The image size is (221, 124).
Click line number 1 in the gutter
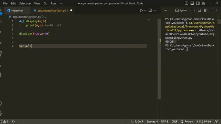click(12, 21)
